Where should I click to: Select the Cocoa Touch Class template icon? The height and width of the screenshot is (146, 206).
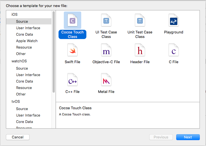click(73, 20)
